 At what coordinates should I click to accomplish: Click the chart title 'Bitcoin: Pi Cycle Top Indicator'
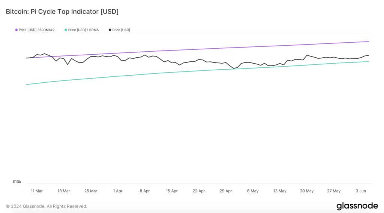(62, 12)
